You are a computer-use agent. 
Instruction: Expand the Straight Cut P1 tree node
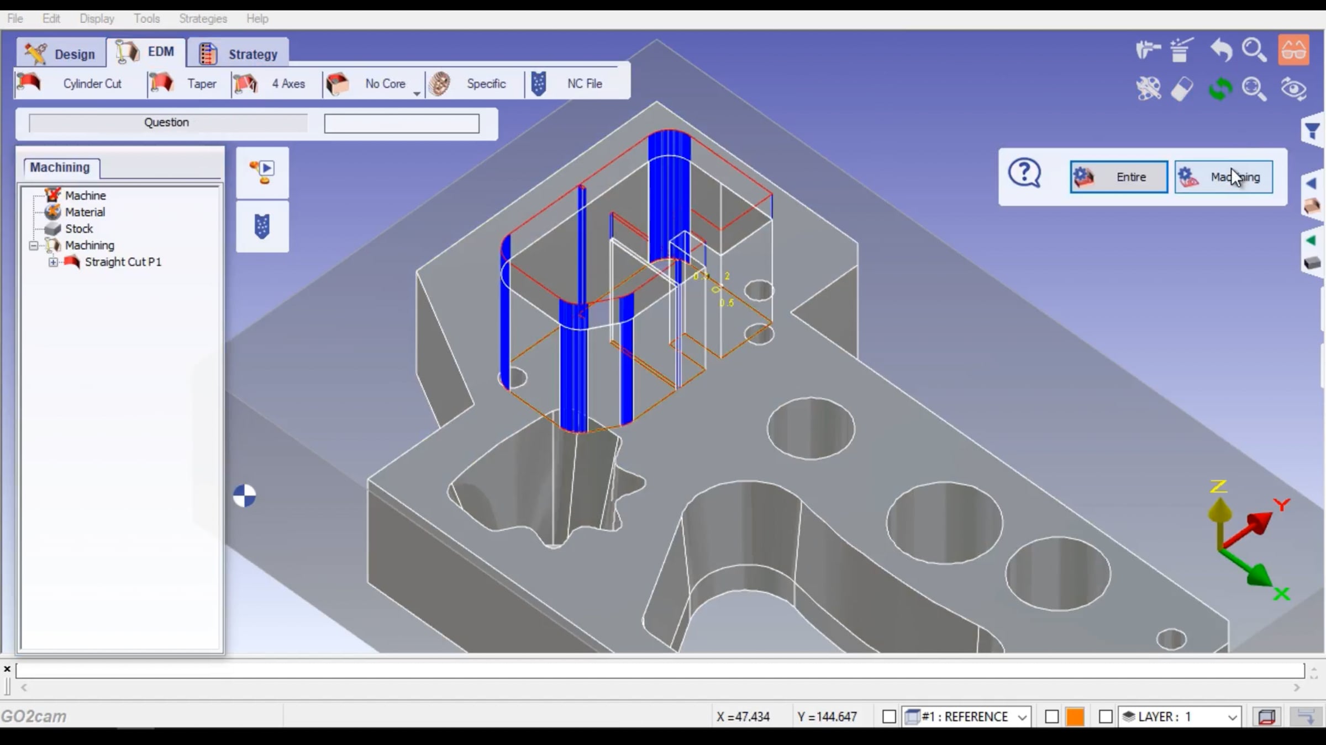point(53,262)
